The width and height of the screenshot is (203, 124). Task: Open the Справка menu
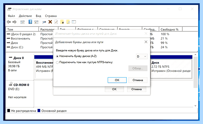pos(51,16)
